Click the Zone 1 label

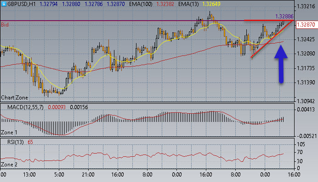(x=9, y=132)
